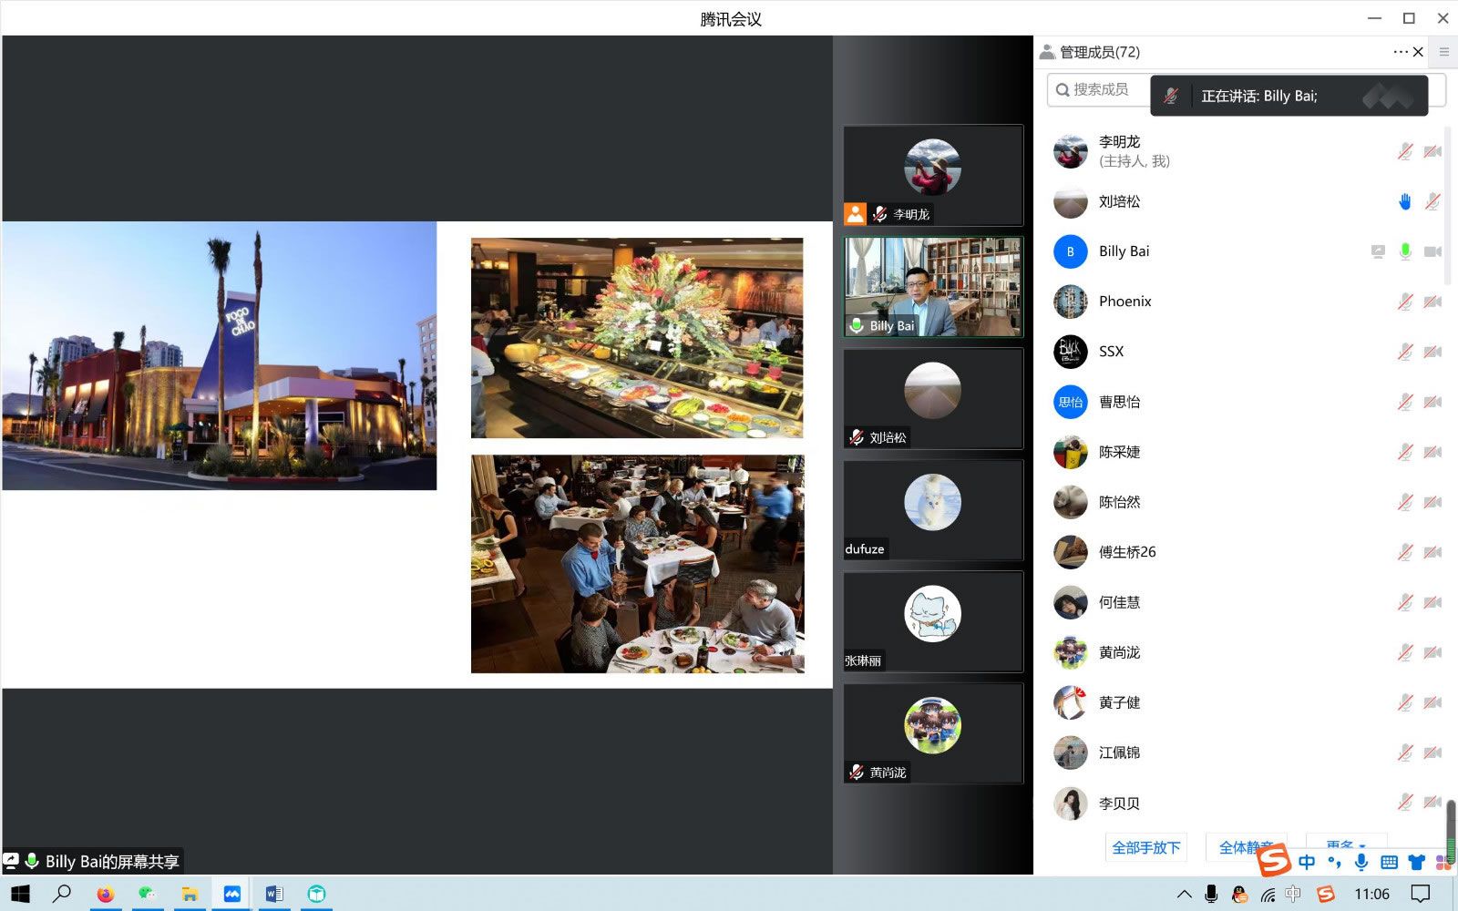This screenshot has height=911, width=1458.
Task: Open Sogou soft keyboard icon
Action: point(1389,862)
